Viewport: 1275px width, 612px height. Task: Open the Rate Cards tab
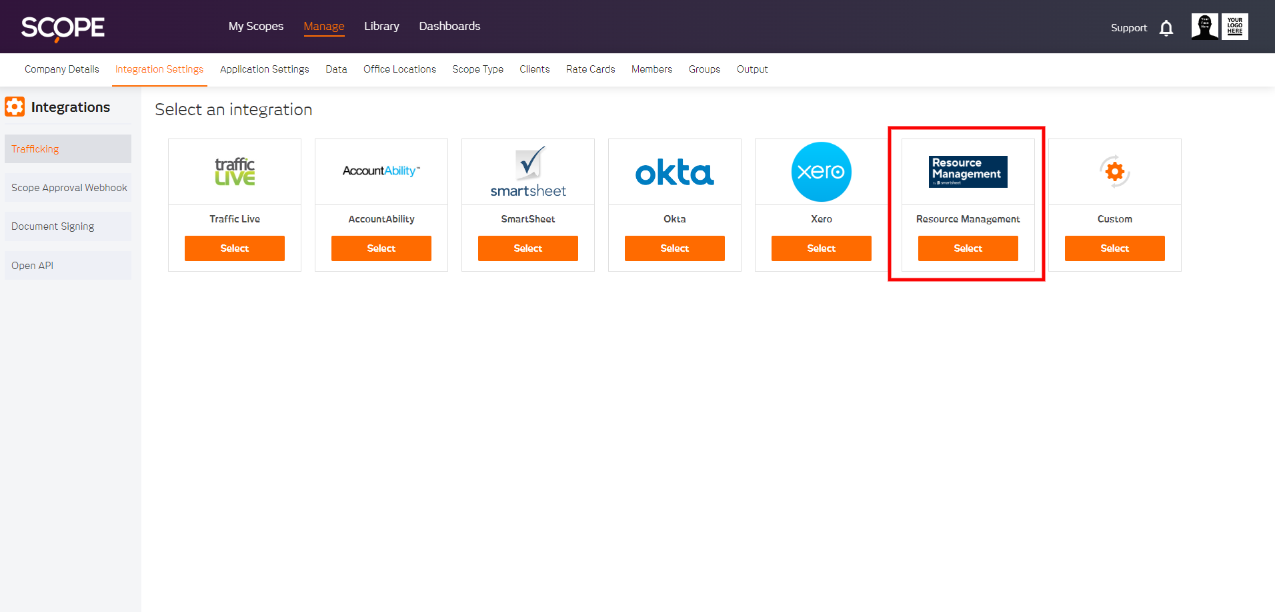click(x=591, y=69)
